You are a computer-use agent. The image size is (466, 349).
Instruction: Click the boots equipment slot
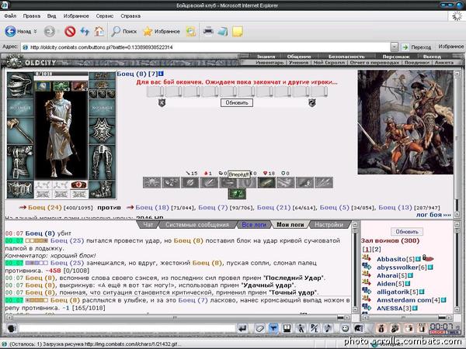click(102, 190)
